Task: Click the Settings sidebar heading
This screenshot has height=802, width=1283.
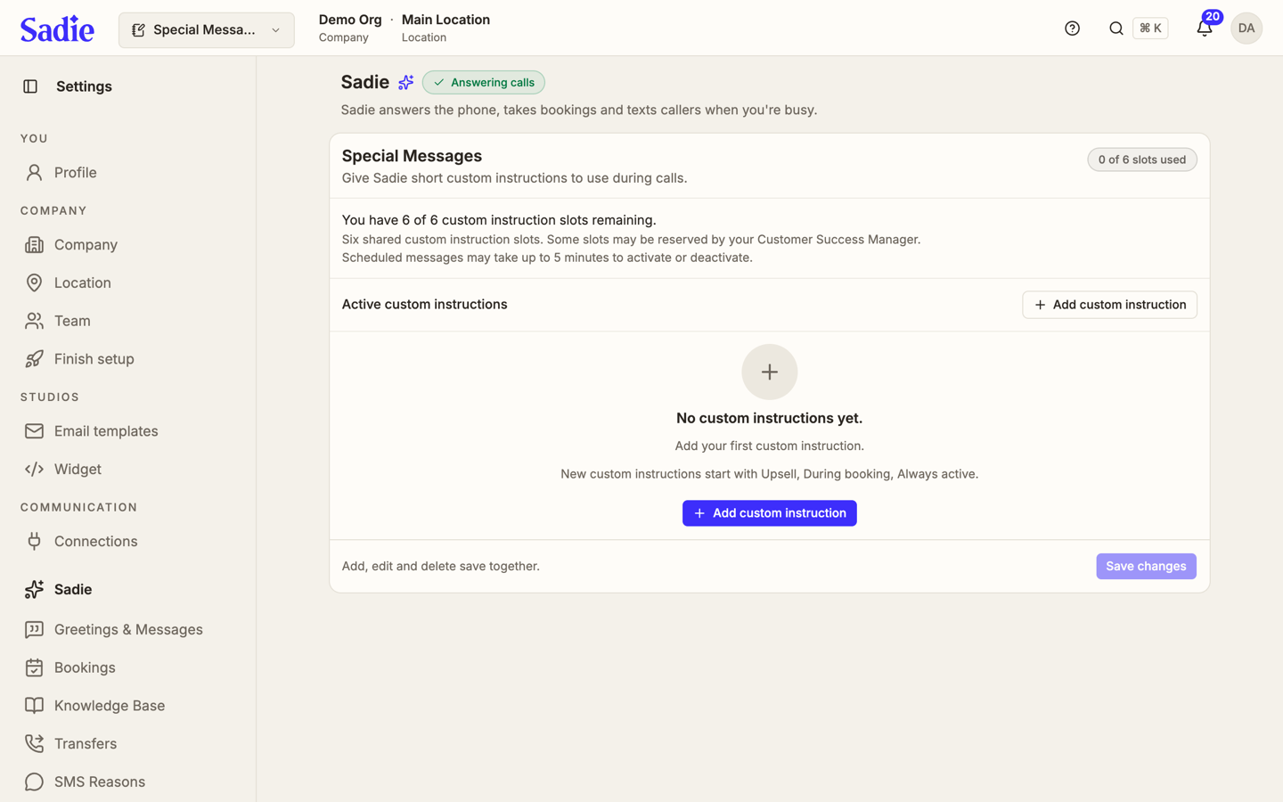Action: coord(84,86)
